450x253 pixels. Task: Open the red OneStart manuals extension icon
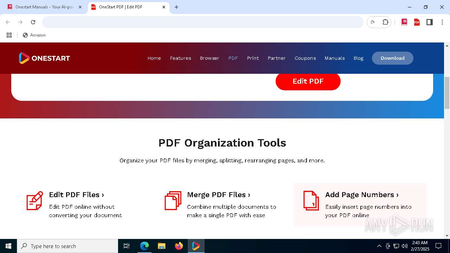tap(404, 22)
